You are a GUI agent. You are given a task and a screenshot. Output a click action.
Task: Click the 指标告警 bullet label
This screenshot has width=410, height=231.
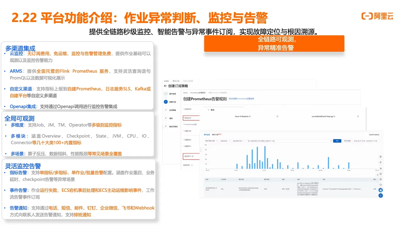(18, 173)
